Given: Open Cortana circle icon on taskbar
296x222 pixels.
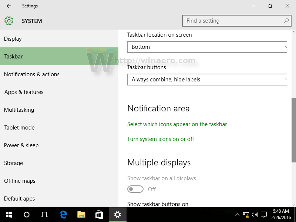Looking at the screenshot, I should pyautogui.click(x=27, y=215).
